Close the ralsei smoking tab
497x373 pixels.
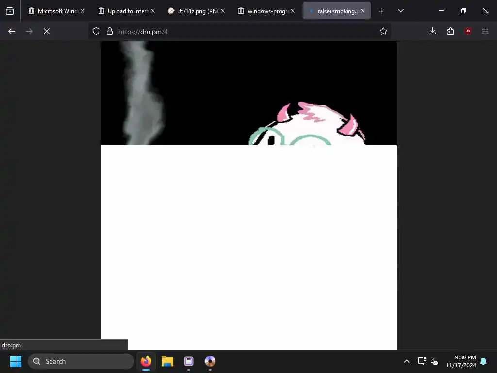pyautogui.click(x=363, y=11)
